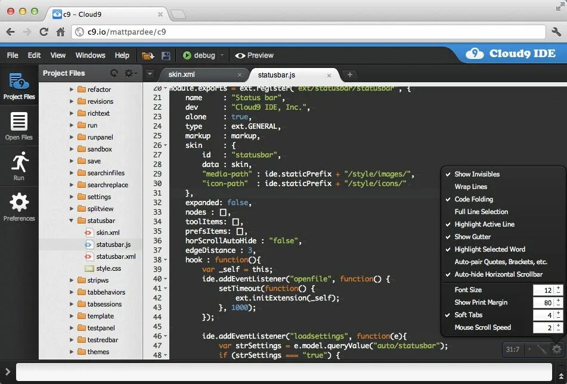The height and width of the screenshot is (384, 567).
Task: Open style.css in file tree
Action: point(109,268)
